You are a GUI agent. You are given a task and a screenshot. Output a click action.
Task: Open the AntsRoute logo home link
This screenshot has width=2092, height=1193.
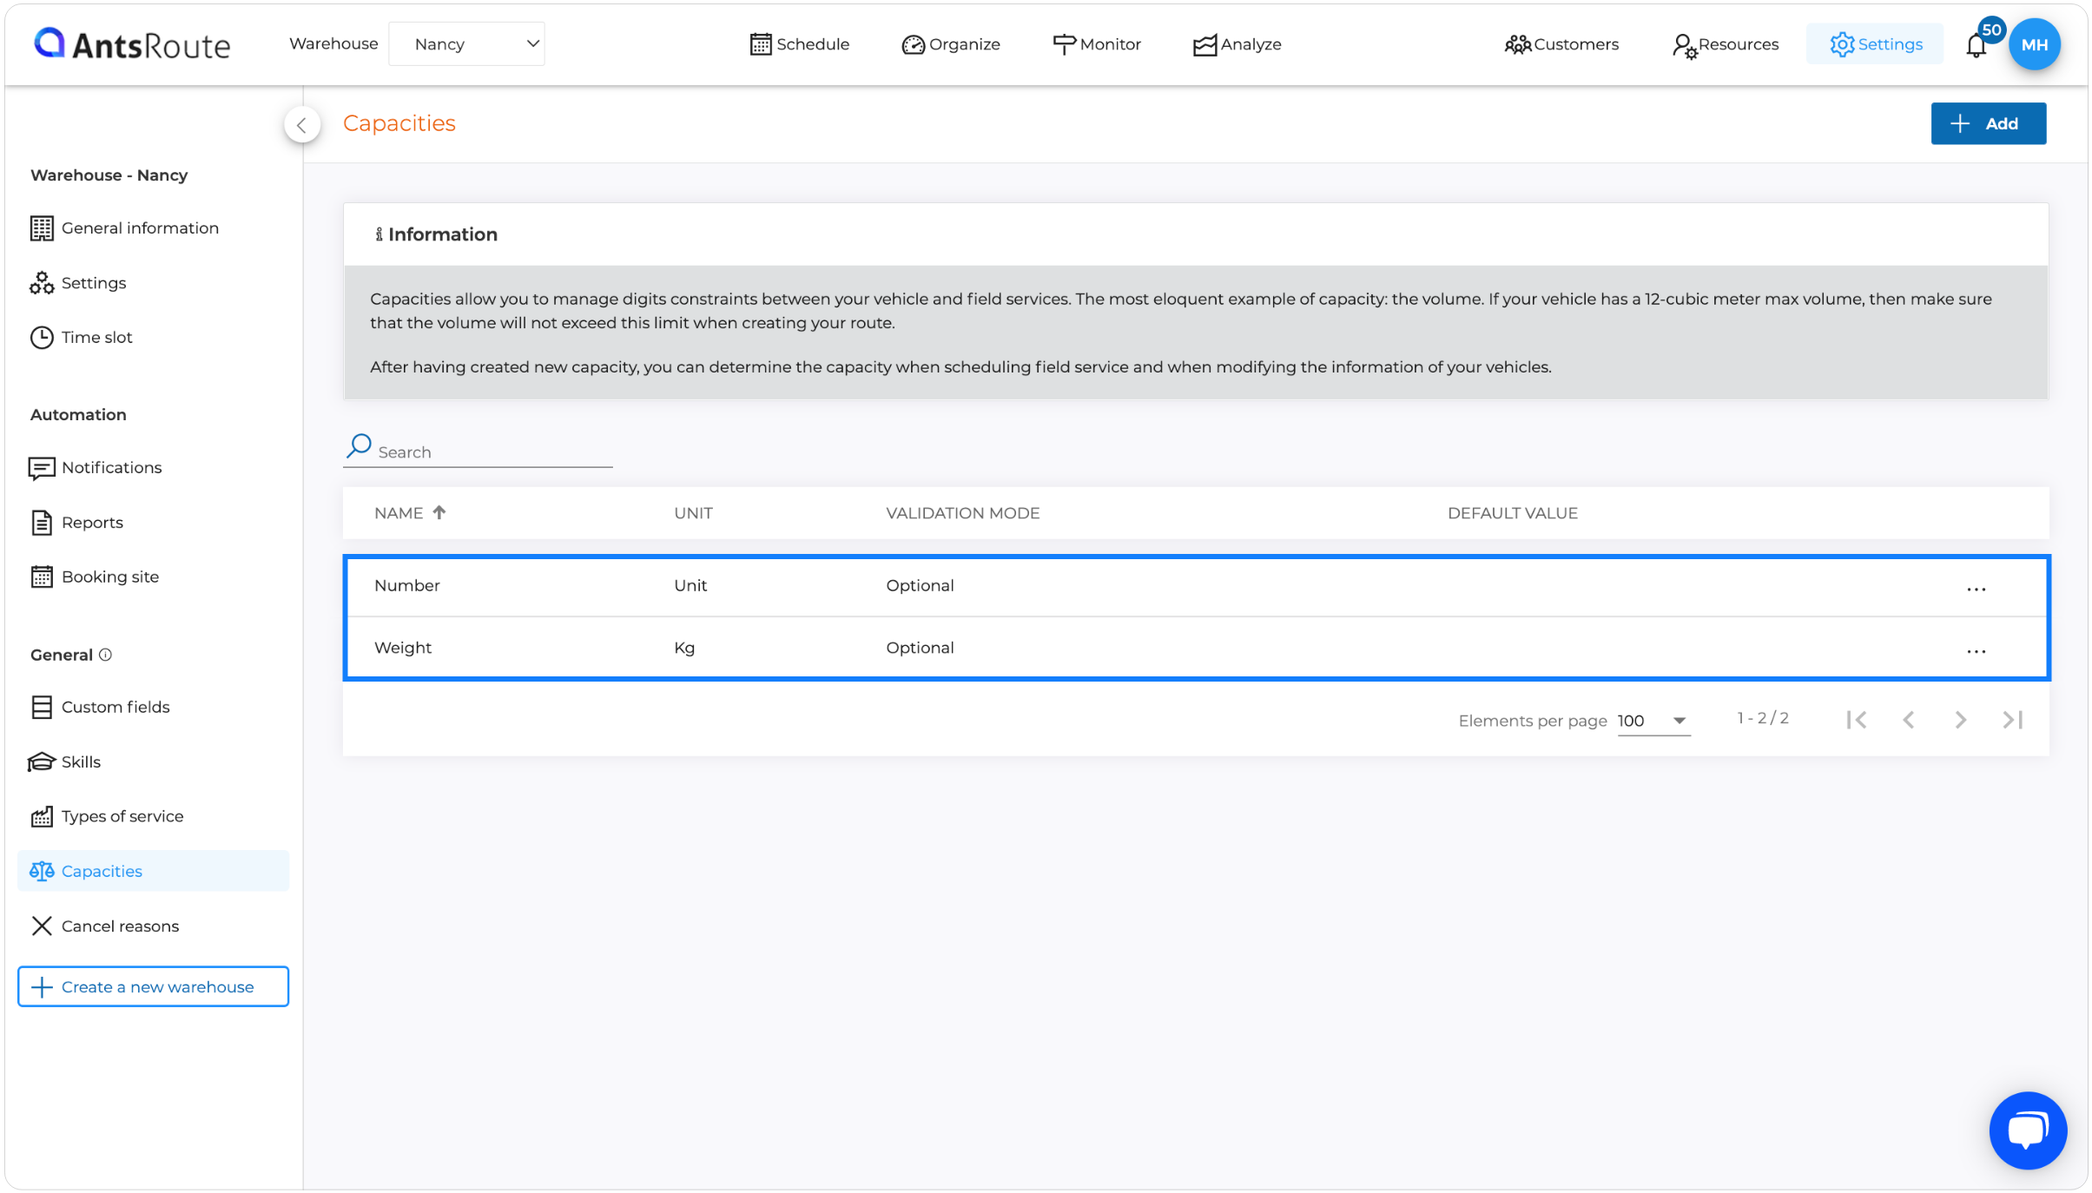(132, 44)
